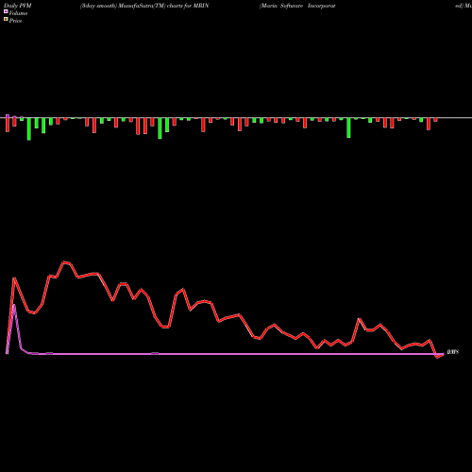Click the price value label at line end
Screen dimensions: 472x472
453,352
